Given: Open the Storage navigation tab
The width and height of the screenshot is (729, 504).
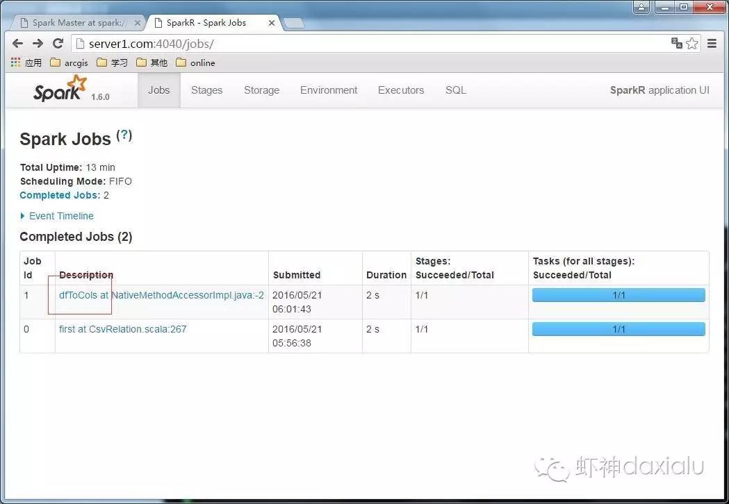Looking at the screenshot, I should coord(262,90).
